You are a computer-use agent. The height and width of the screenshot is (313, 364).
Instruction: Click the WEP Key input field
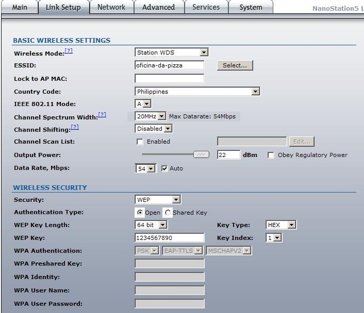pos(169,238)
